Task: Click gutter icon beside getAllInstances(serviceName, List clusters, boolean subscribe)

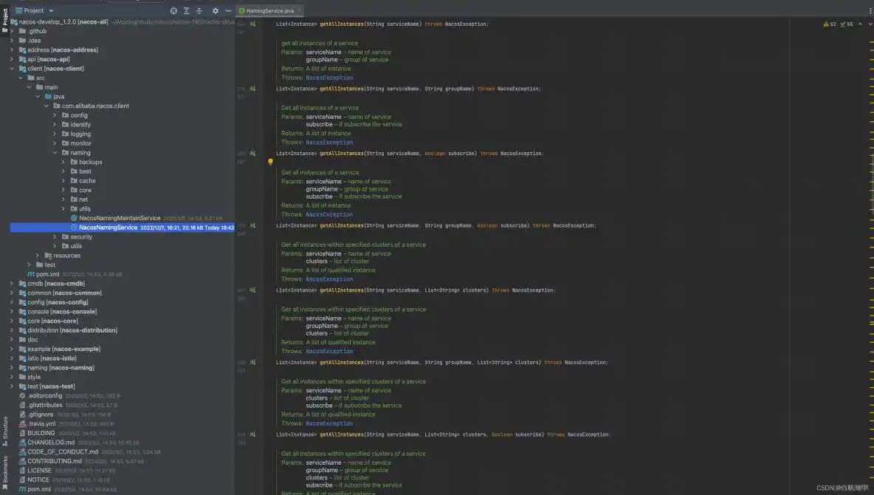Action: pos(252,434)
